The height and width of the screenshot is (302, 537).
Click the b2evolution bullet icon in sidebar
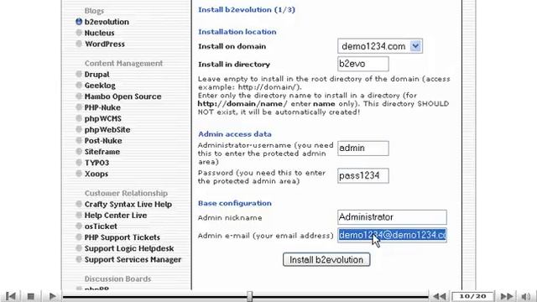[79, 22]
